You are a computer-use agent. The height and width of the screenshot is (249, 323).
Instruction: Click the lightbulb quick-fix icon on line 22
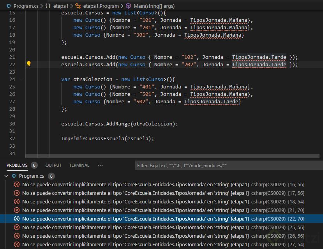pos(28,64)
